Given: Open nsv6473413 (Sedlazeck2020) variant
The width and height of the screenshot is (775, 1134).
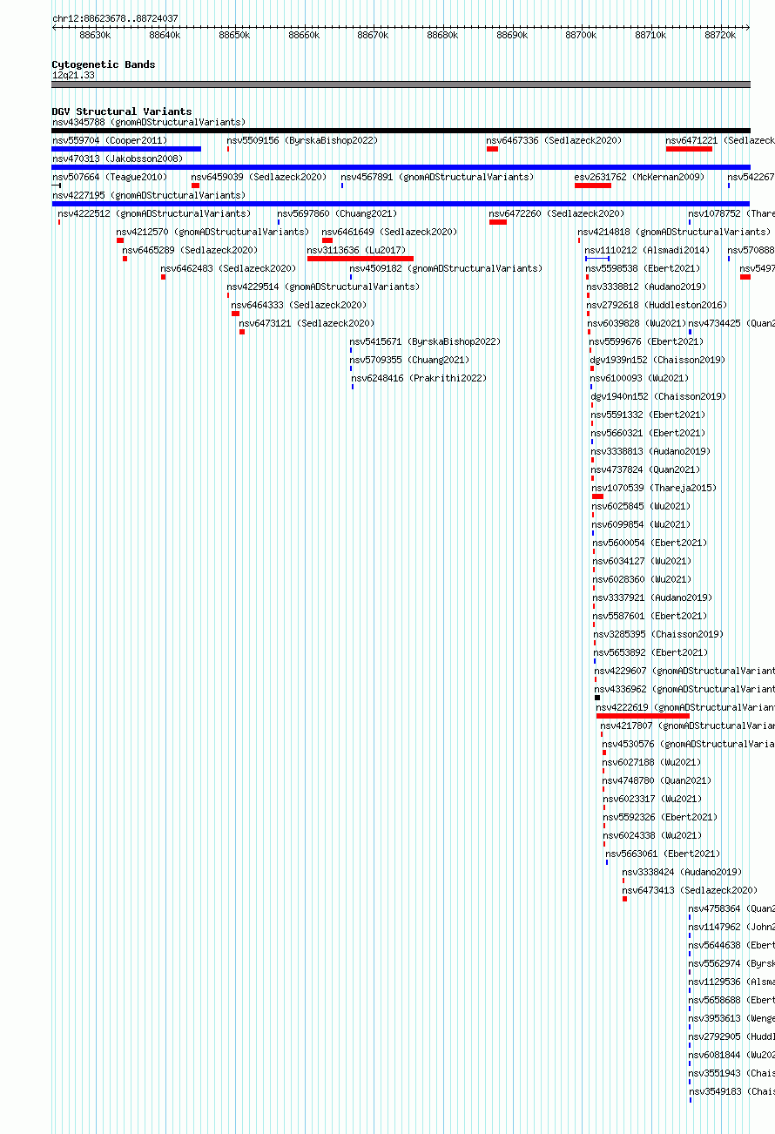Looking at the screenshot, I should pos(690,890).
